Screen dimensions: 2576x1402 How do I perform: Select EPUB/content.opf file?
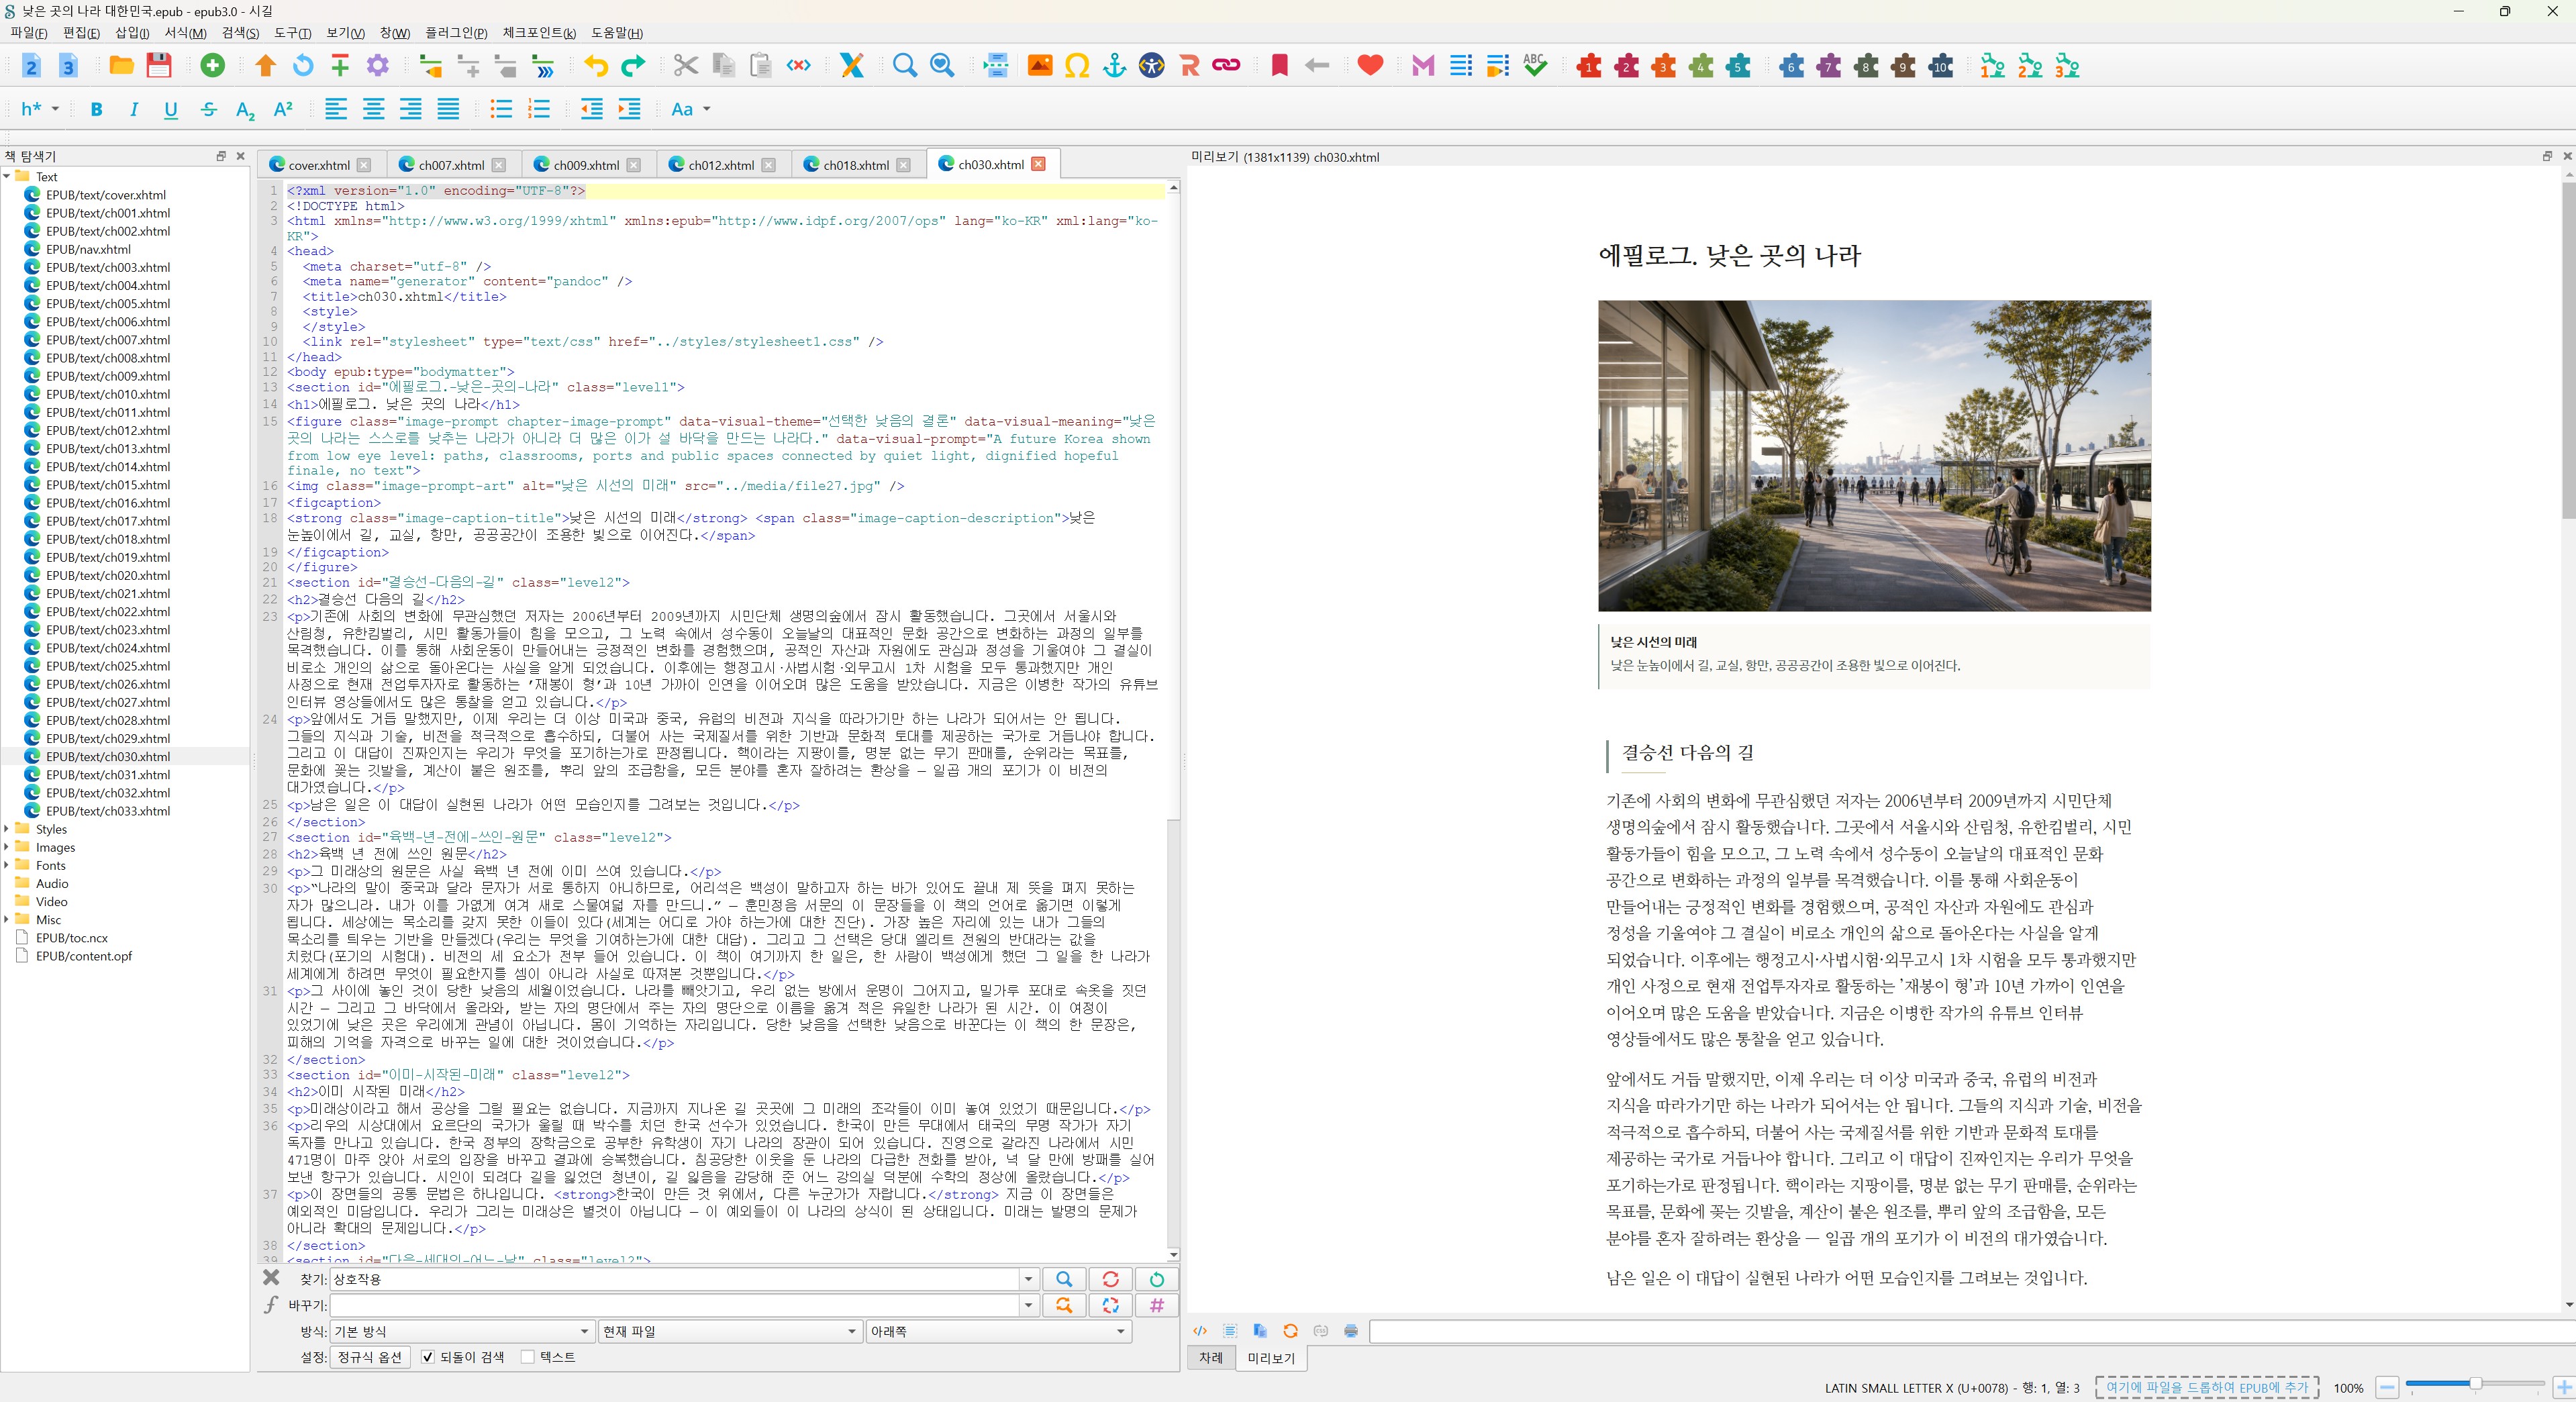coord(84,956)
